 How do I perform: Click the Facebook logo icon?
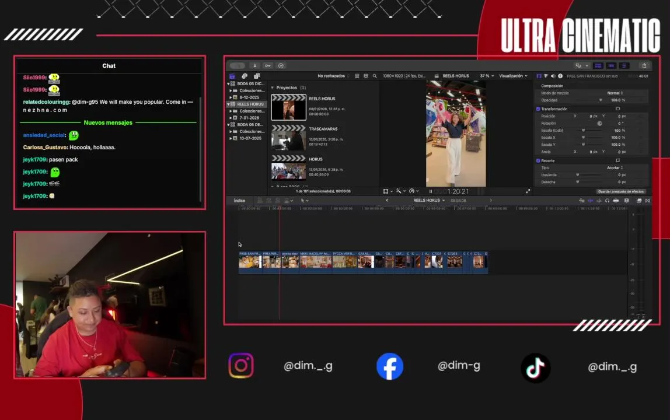coord(390,366)
